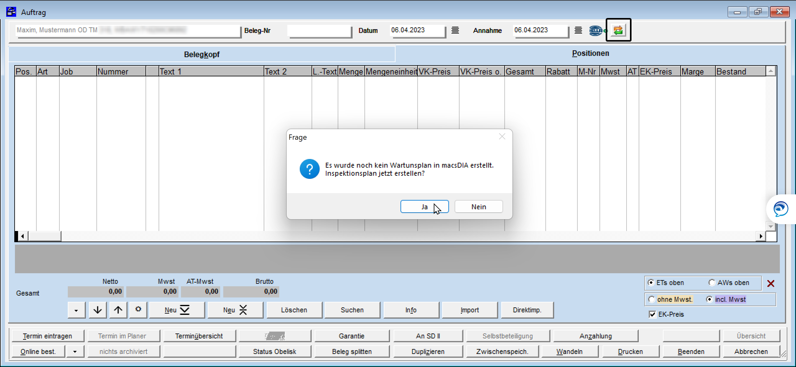Confirm with the Ja button
This screenshot has width=796, height=367.
[x=424, y=207]
